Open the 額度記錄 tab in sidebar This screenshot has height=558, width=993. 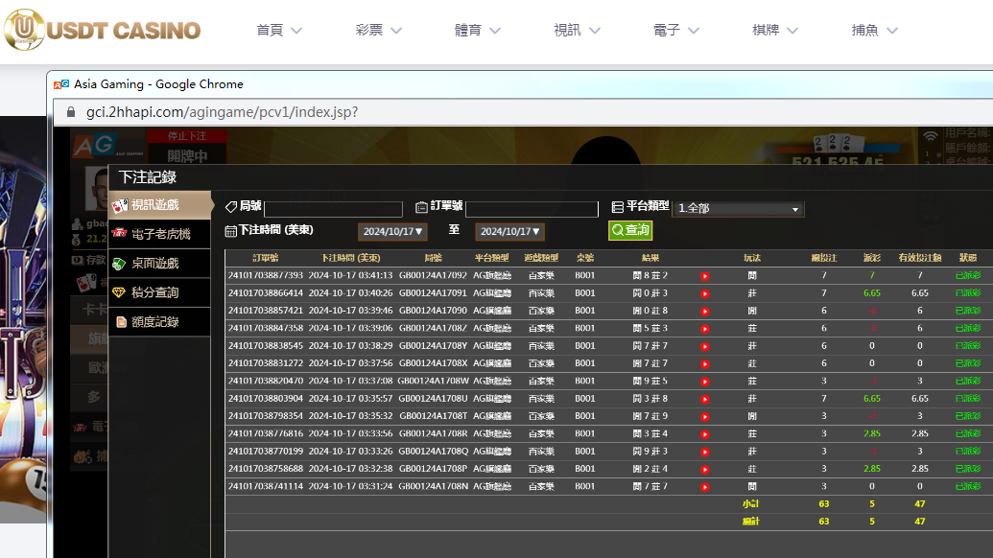pos(154,322)
